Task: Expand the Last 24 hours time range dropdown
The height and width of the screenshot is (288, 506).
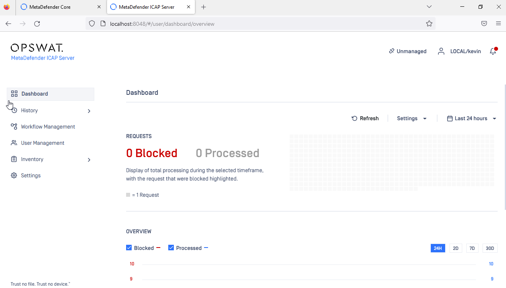Action: click(494, 118)
